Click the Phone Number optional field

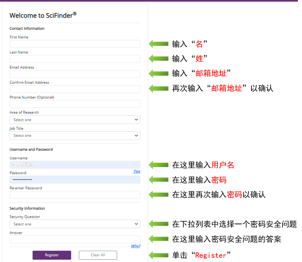74,104
